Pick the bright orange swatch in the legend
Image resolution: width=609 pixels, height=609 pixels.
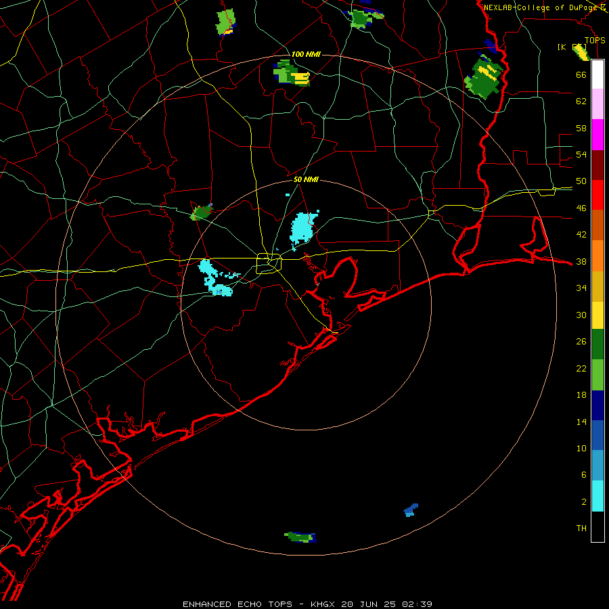point(597,256)
